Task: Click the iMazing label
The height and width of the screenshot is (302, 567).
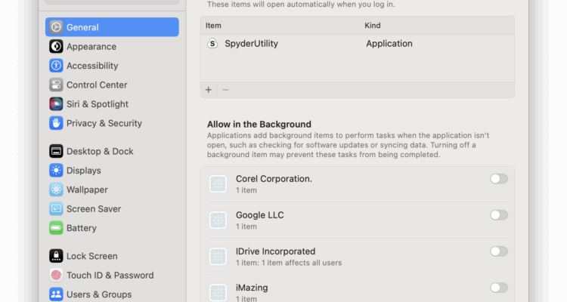Action: point(252,288)
